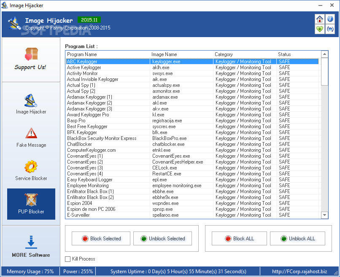The height and width of the screenshot is (277, 340).
Task: Select the Active Keylogger row
Action: (x=192, y=67)
